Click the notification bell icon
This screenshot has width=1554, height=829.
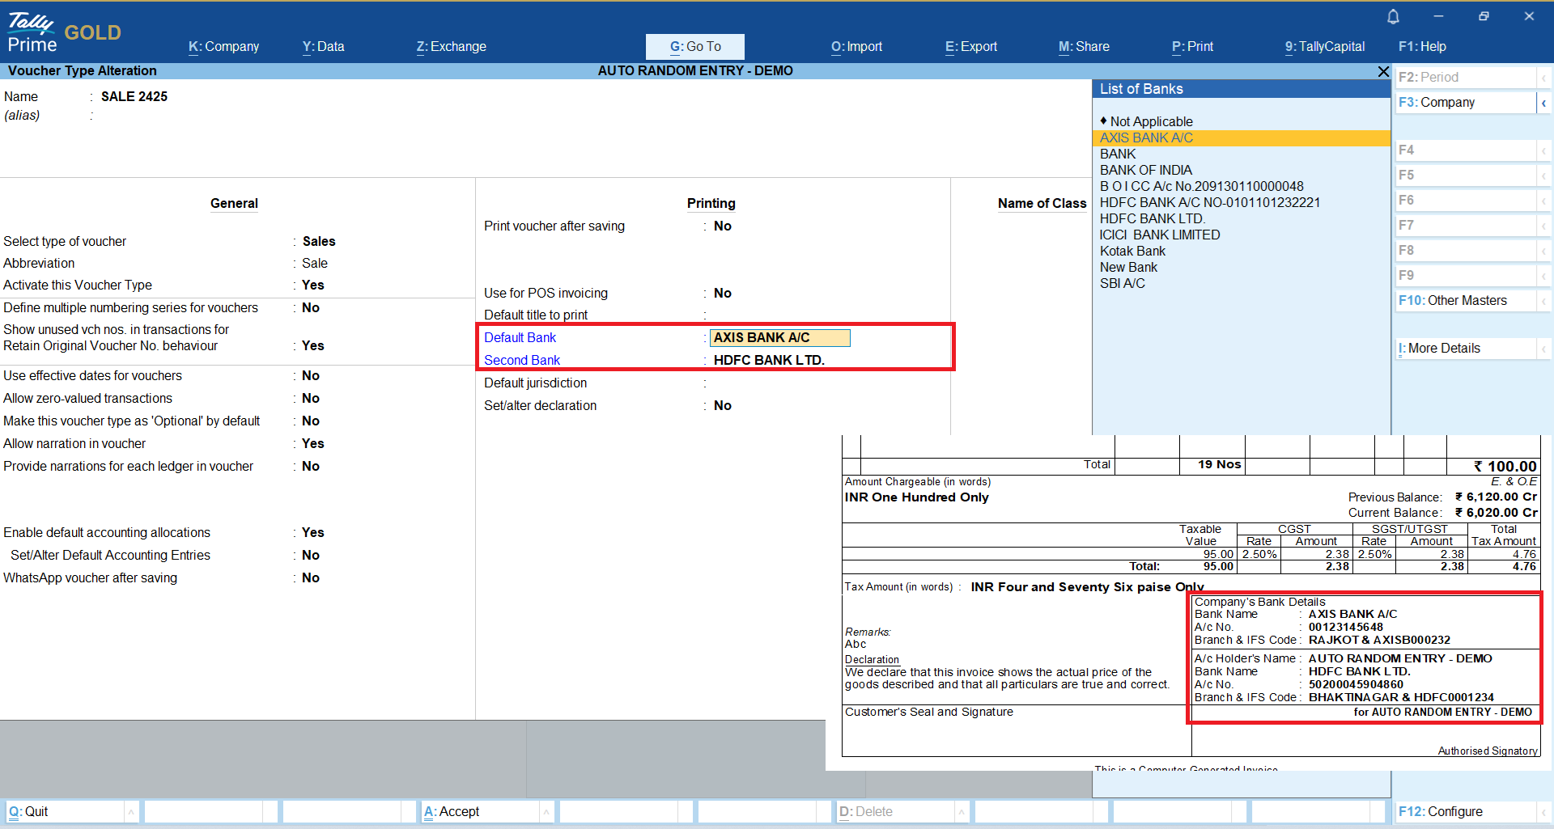(x=1393, y=16)
